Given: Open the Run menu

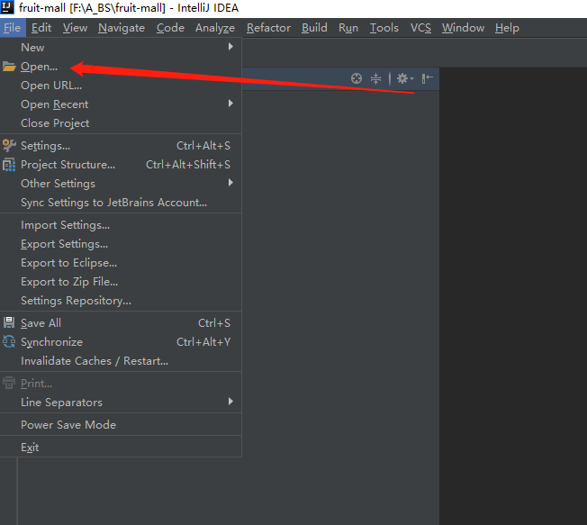Looking at the screenshot, I should [348, 28].
